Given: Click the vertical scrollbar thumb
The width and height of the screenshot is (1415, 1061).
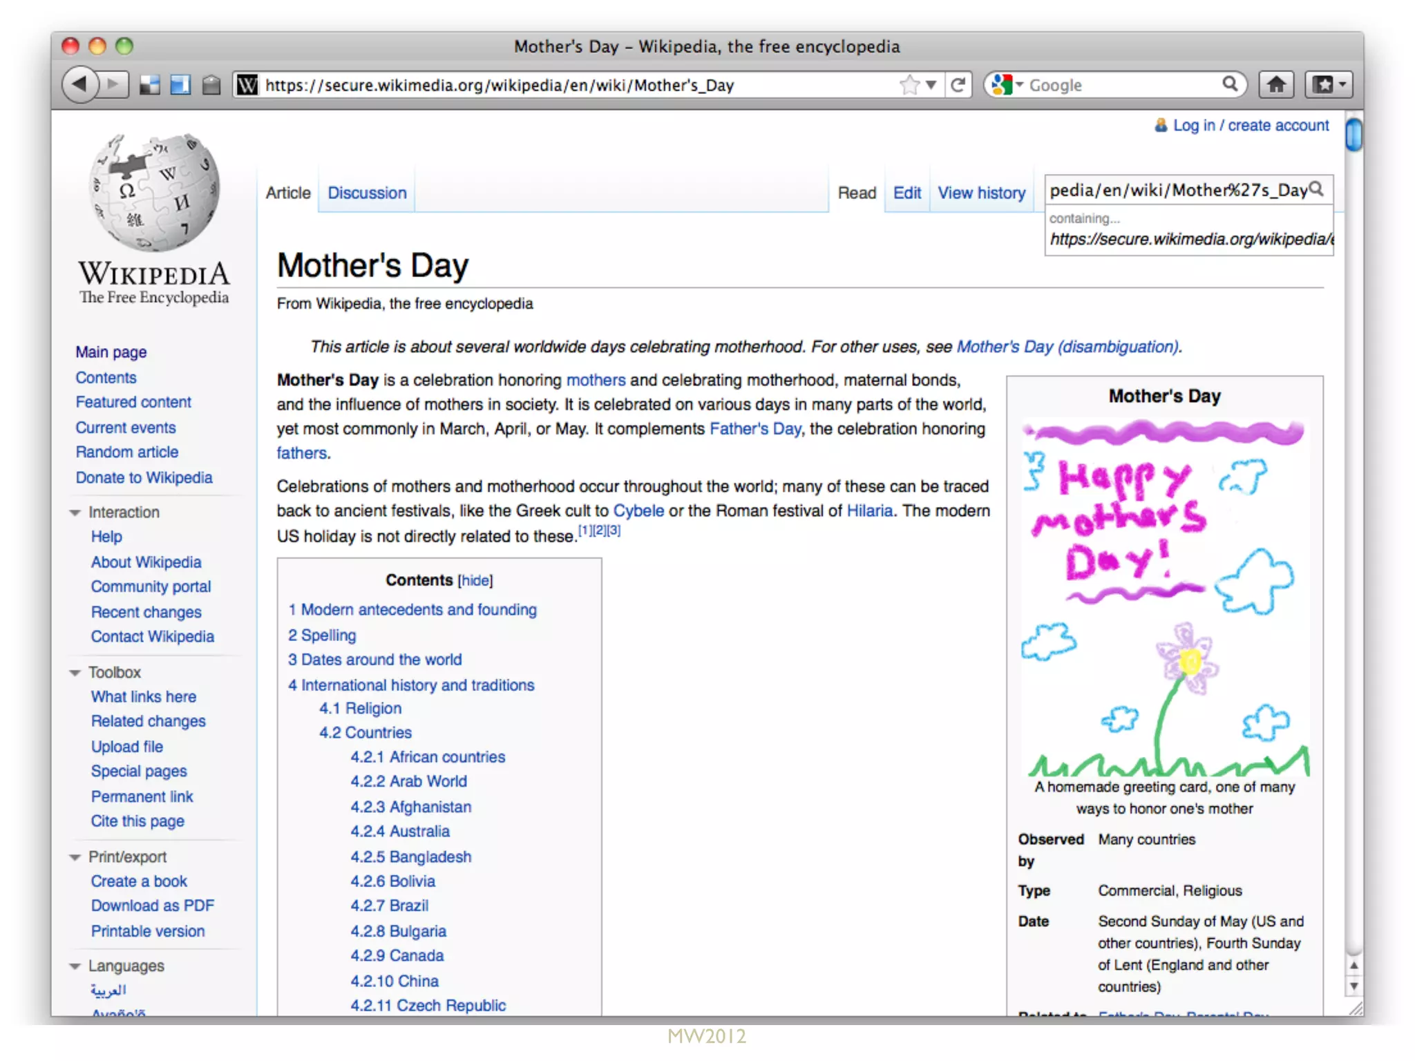Looking at the screenshot, I should pos(1354,135).
